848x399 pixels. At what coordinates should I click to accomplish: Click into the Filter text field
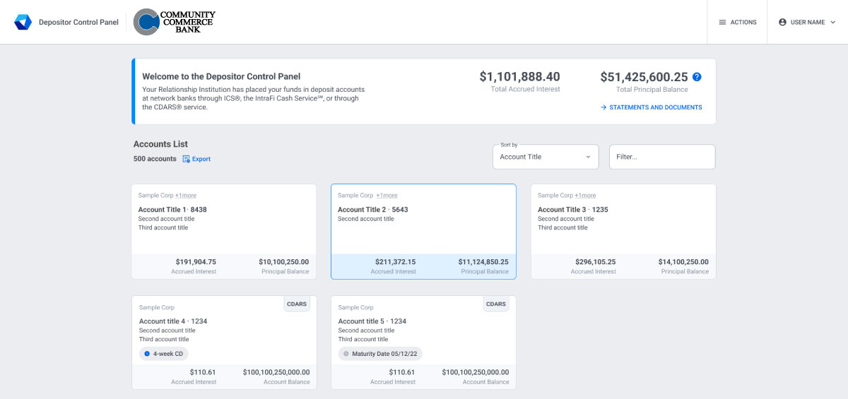coord(661,157)
